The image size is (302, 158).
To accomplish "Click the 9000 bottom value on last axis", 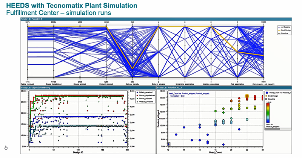I will coord(263,82).
